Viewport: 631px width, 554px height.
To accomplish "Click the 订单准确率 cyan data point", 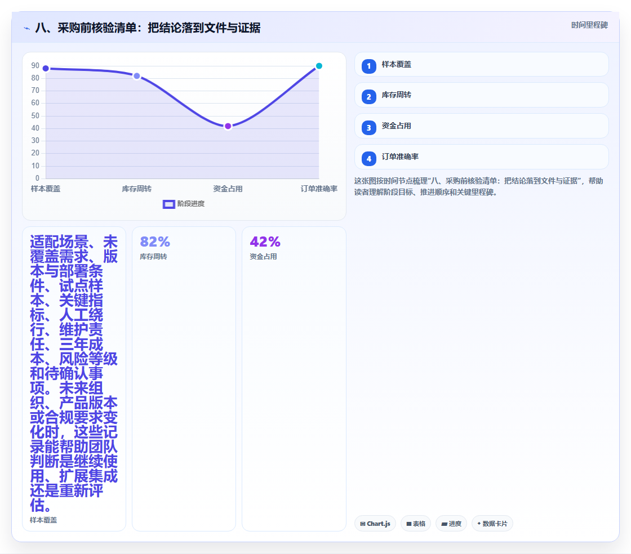I will pyautogui.click(x=319, y=66).
